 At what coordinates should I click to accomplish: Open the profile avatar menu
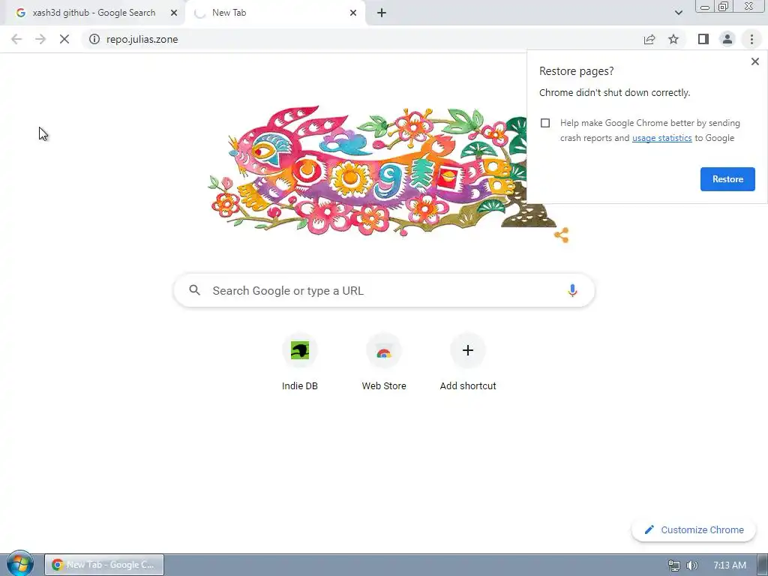(x=727, y=39)
